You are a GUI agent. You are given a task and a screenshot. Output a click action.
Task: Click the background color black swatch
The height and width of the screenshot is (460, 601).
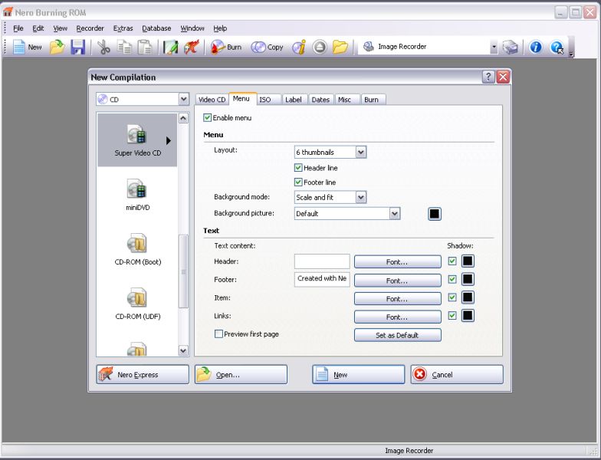point(434,213)
